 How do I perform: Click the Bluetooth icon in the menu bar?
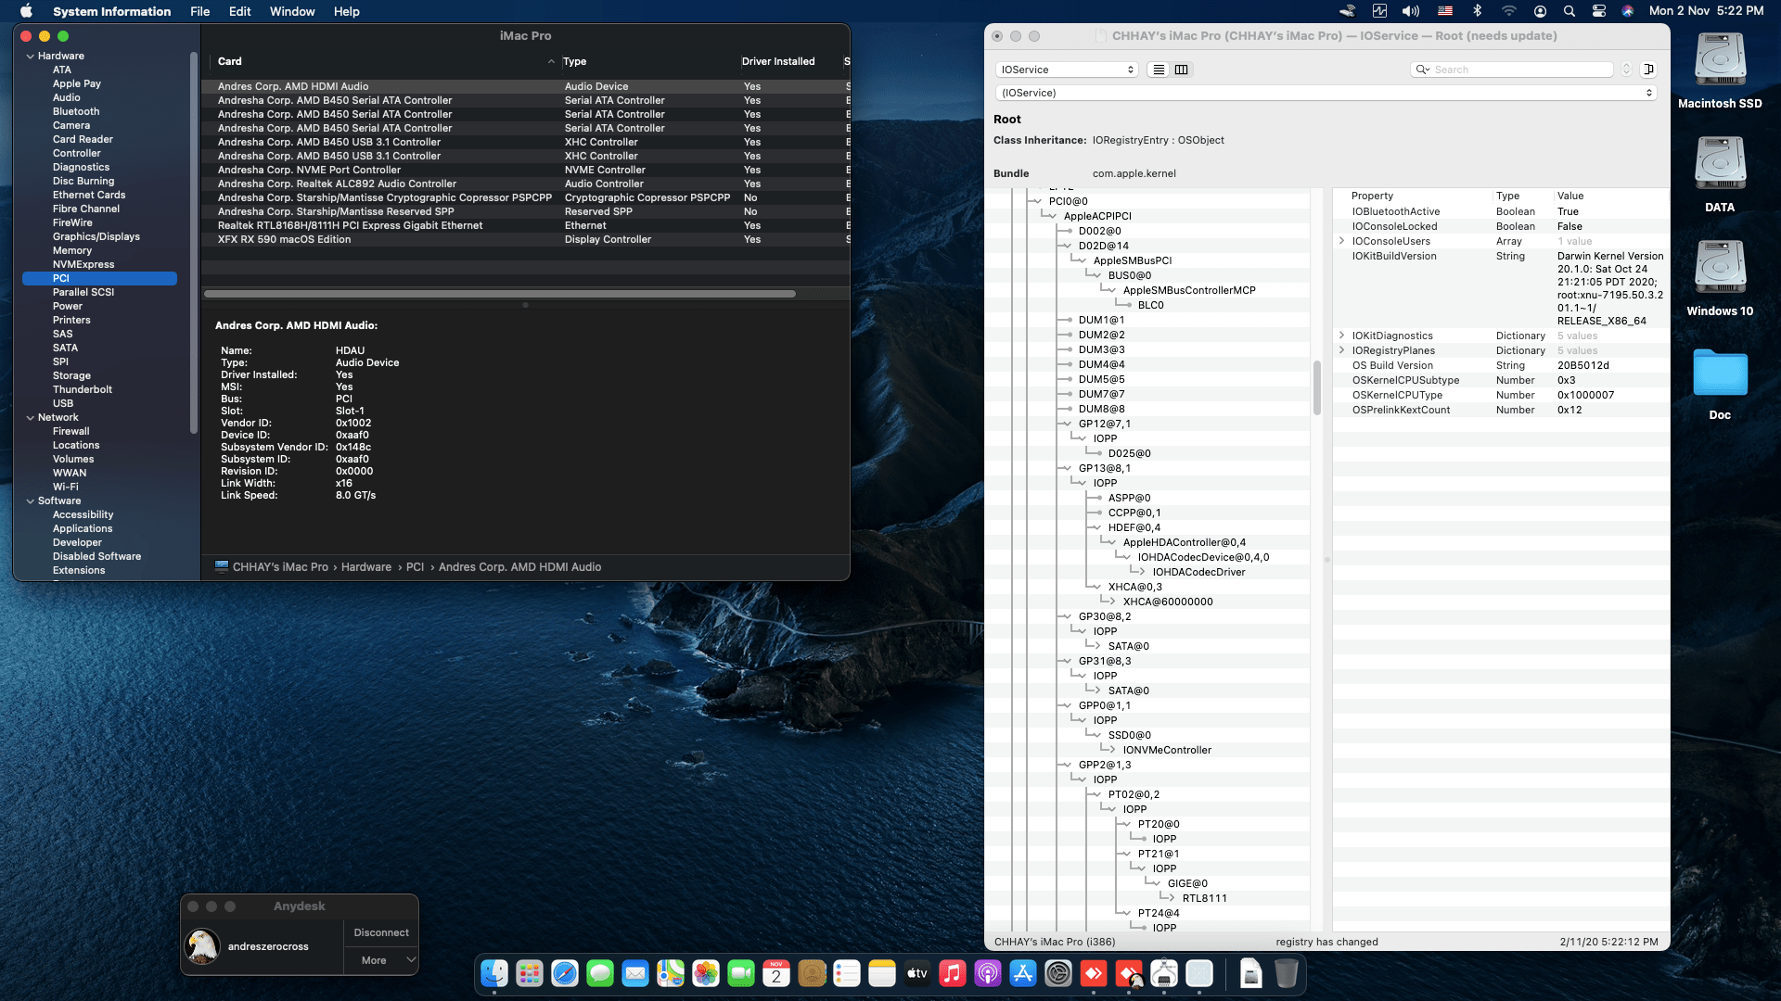pyautogui.click(x=1476, y=11)
